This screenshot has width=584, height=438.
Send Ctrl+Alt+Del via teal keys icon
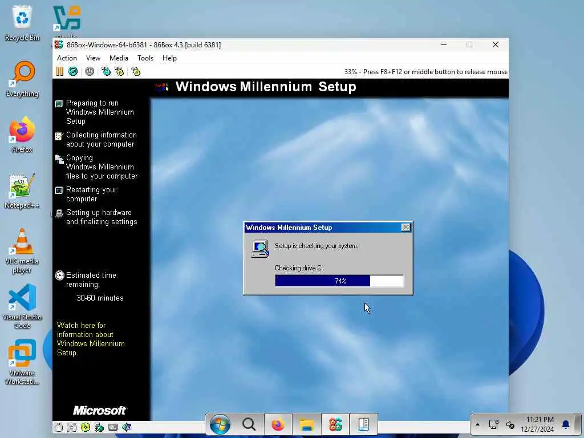[x=106, y=71]
